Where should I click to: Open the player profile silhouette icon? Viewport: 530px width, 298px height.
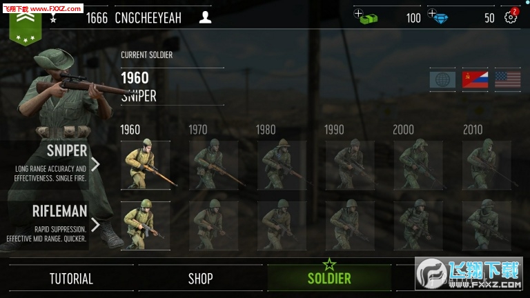point(205,17)
